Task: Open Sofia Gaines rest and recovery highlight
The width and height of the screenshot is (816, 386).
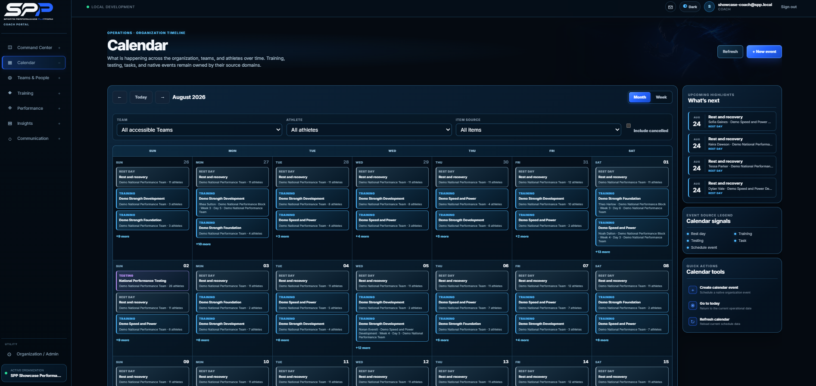Action: pyautogui.click(x=732, y=121)
